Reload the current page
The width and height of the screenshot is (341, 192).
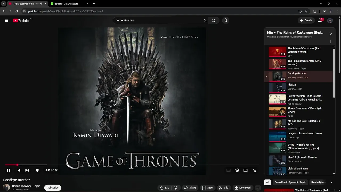17,11
